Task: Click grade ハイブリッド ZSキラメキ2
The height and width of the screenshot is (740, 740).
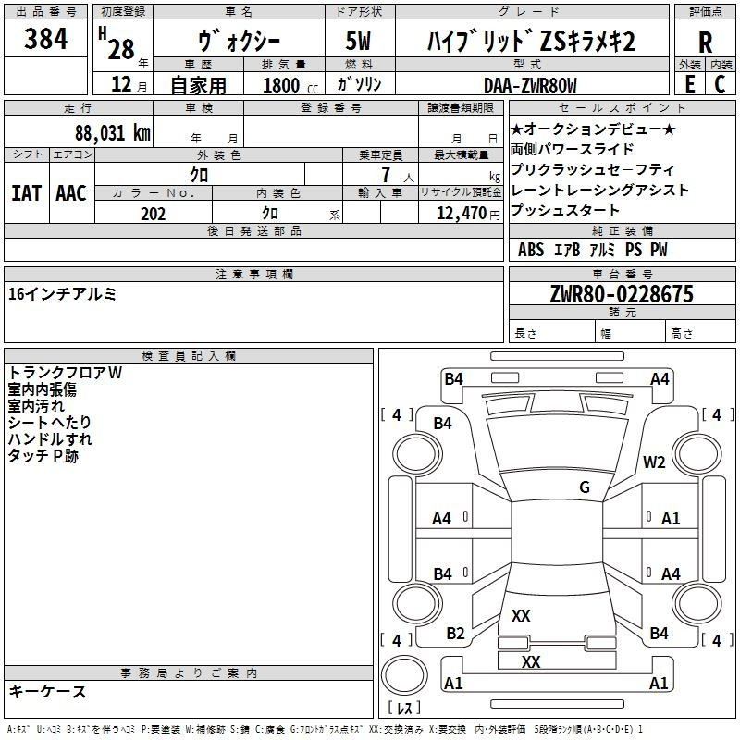Action: (531, 41)
